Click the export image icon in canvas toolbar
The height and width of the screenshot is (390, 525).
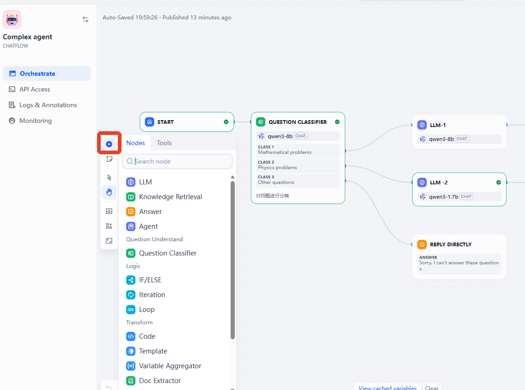point(109,211)
